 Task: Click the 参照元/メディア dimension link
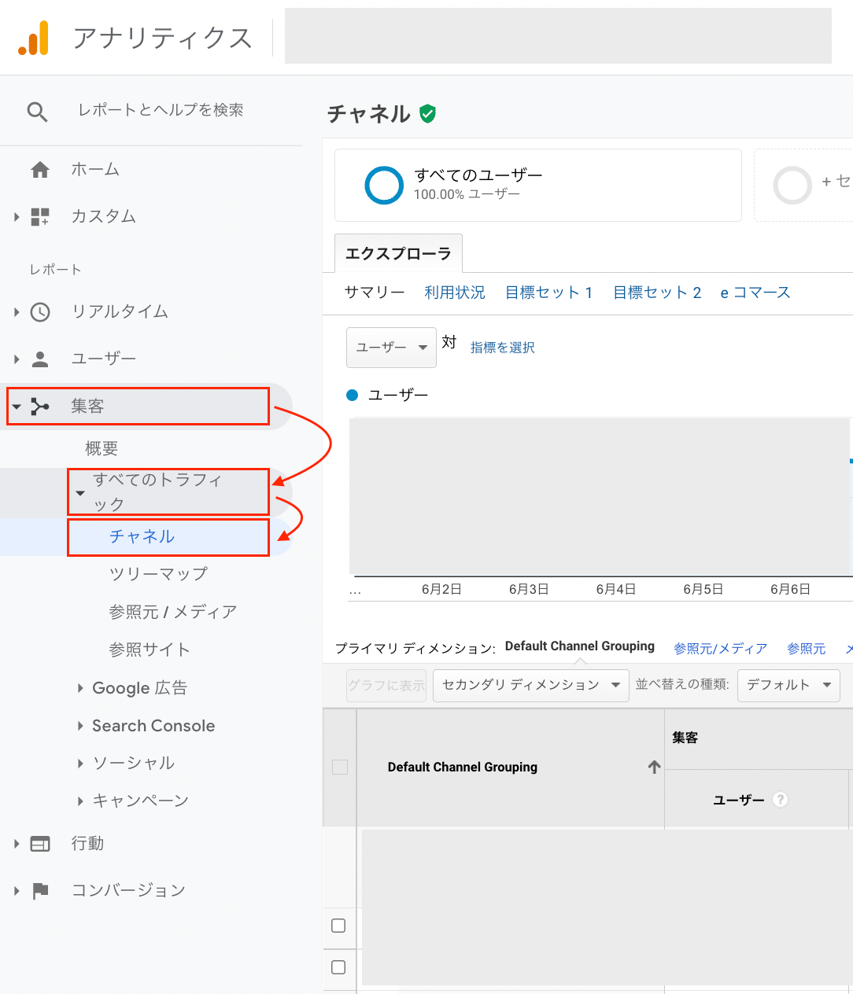coord(720,649)
